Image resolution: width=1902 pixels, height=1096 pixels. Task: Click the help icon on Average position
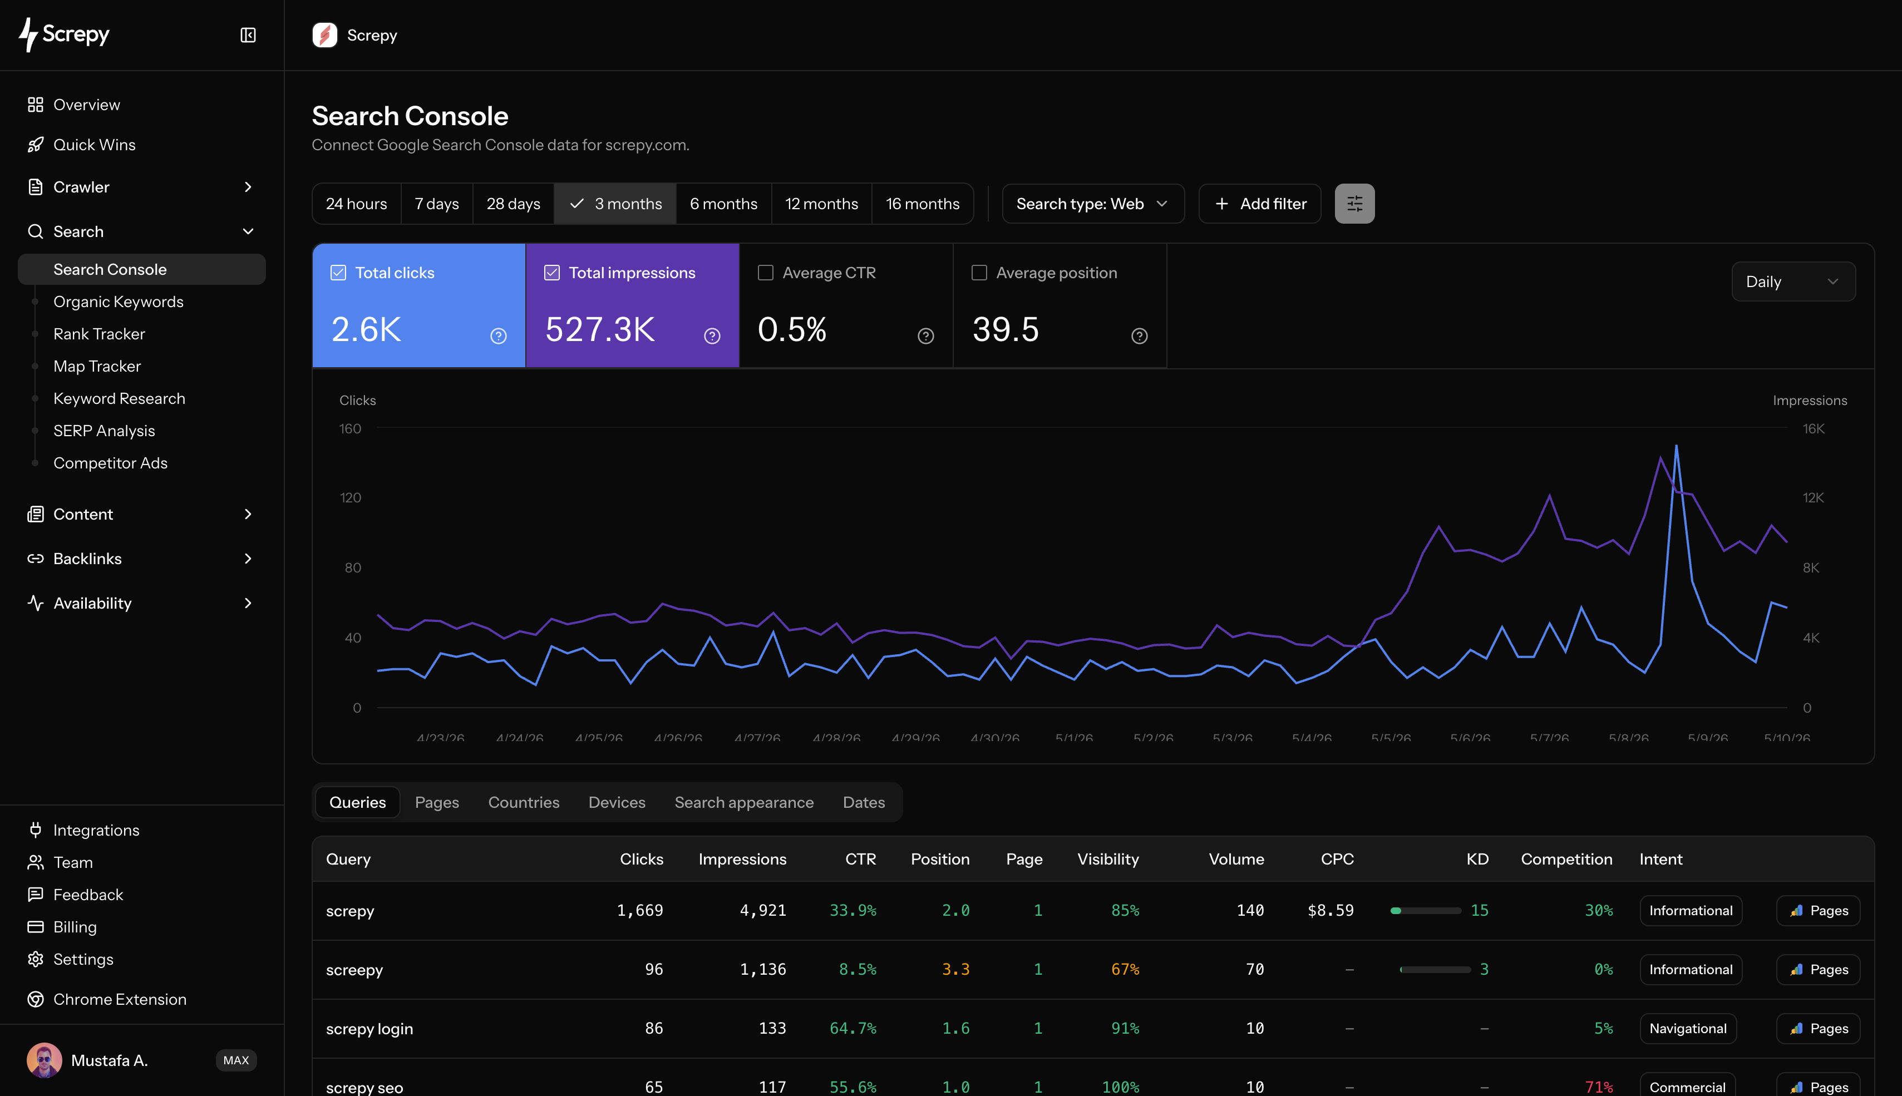pyautogui.click(x=1140, y=335)
